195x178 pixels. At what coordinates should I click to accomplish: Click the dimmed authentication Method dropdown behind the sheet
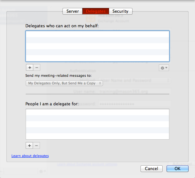coord(134,80)
